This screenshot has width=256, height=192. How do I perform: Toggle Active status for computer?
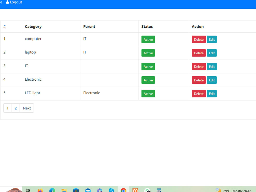point(148,39)
